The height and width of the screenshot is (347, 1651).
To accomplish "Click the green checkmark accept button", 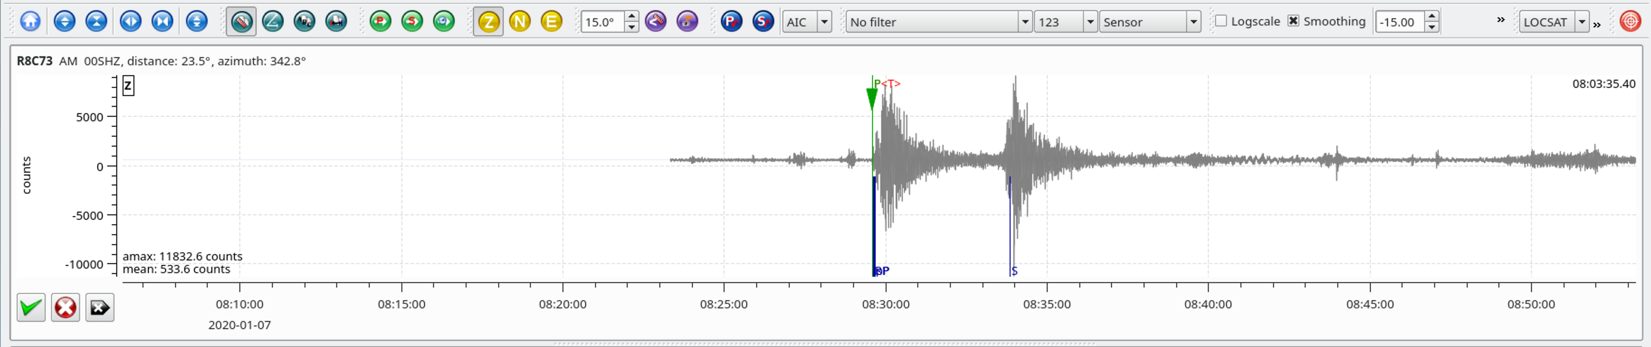I will pos(31,308).
